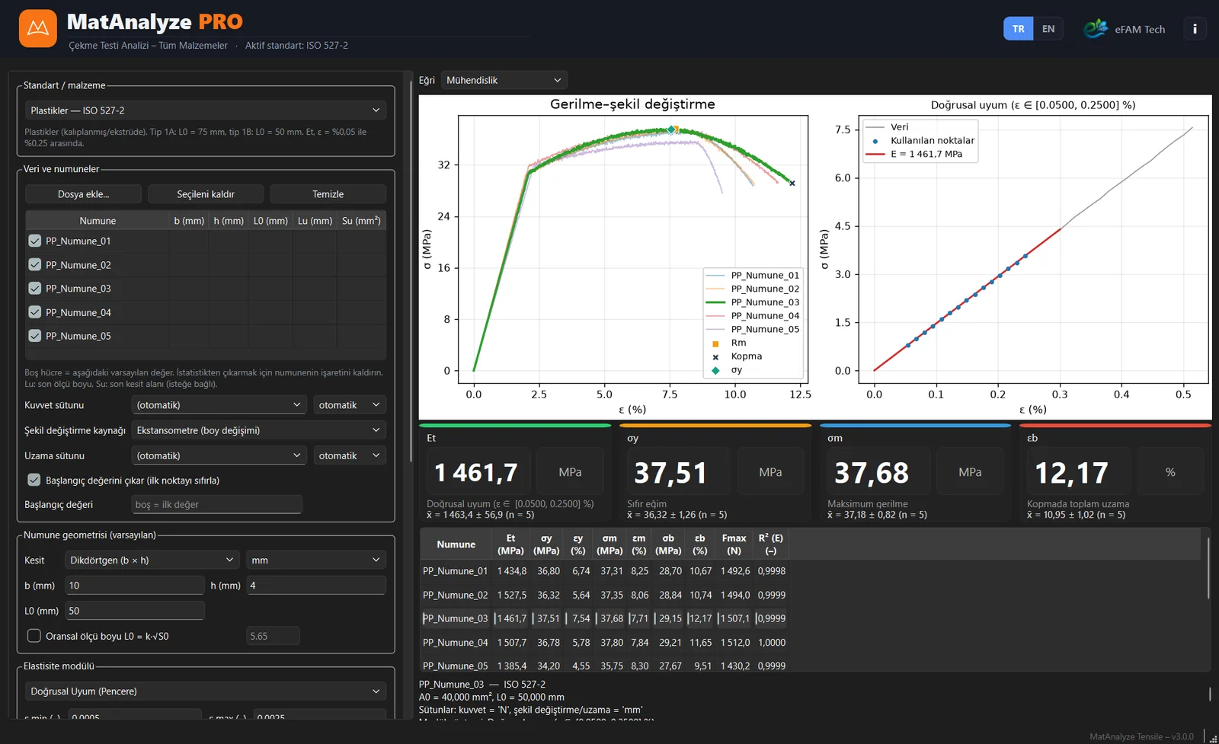Open Kuvvet sütunu unit otomatik dropdown
This screenshot has width=1219, height=744.
pyautogui.click(x=350, y=405)
